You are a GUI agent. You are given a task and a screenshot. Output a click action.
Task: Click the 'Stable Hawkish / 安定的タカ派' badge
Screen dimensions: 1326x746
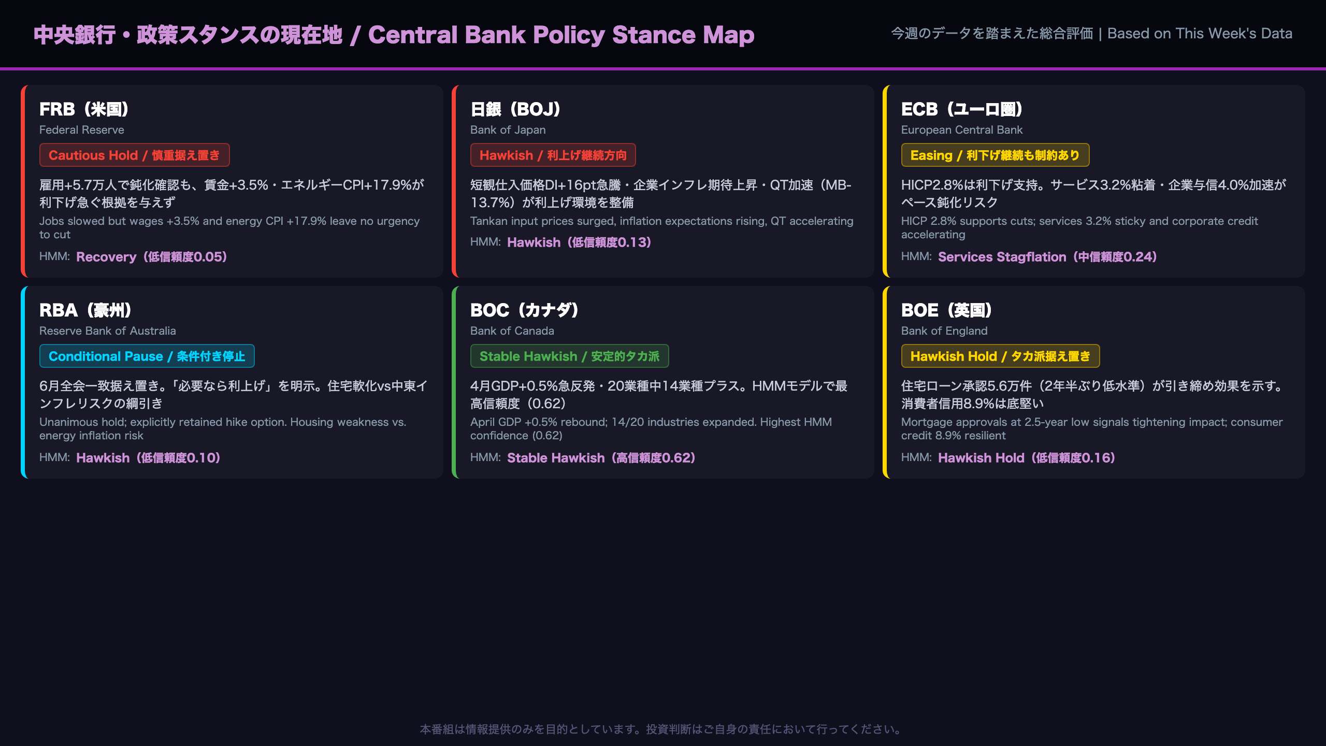(570, 356)
